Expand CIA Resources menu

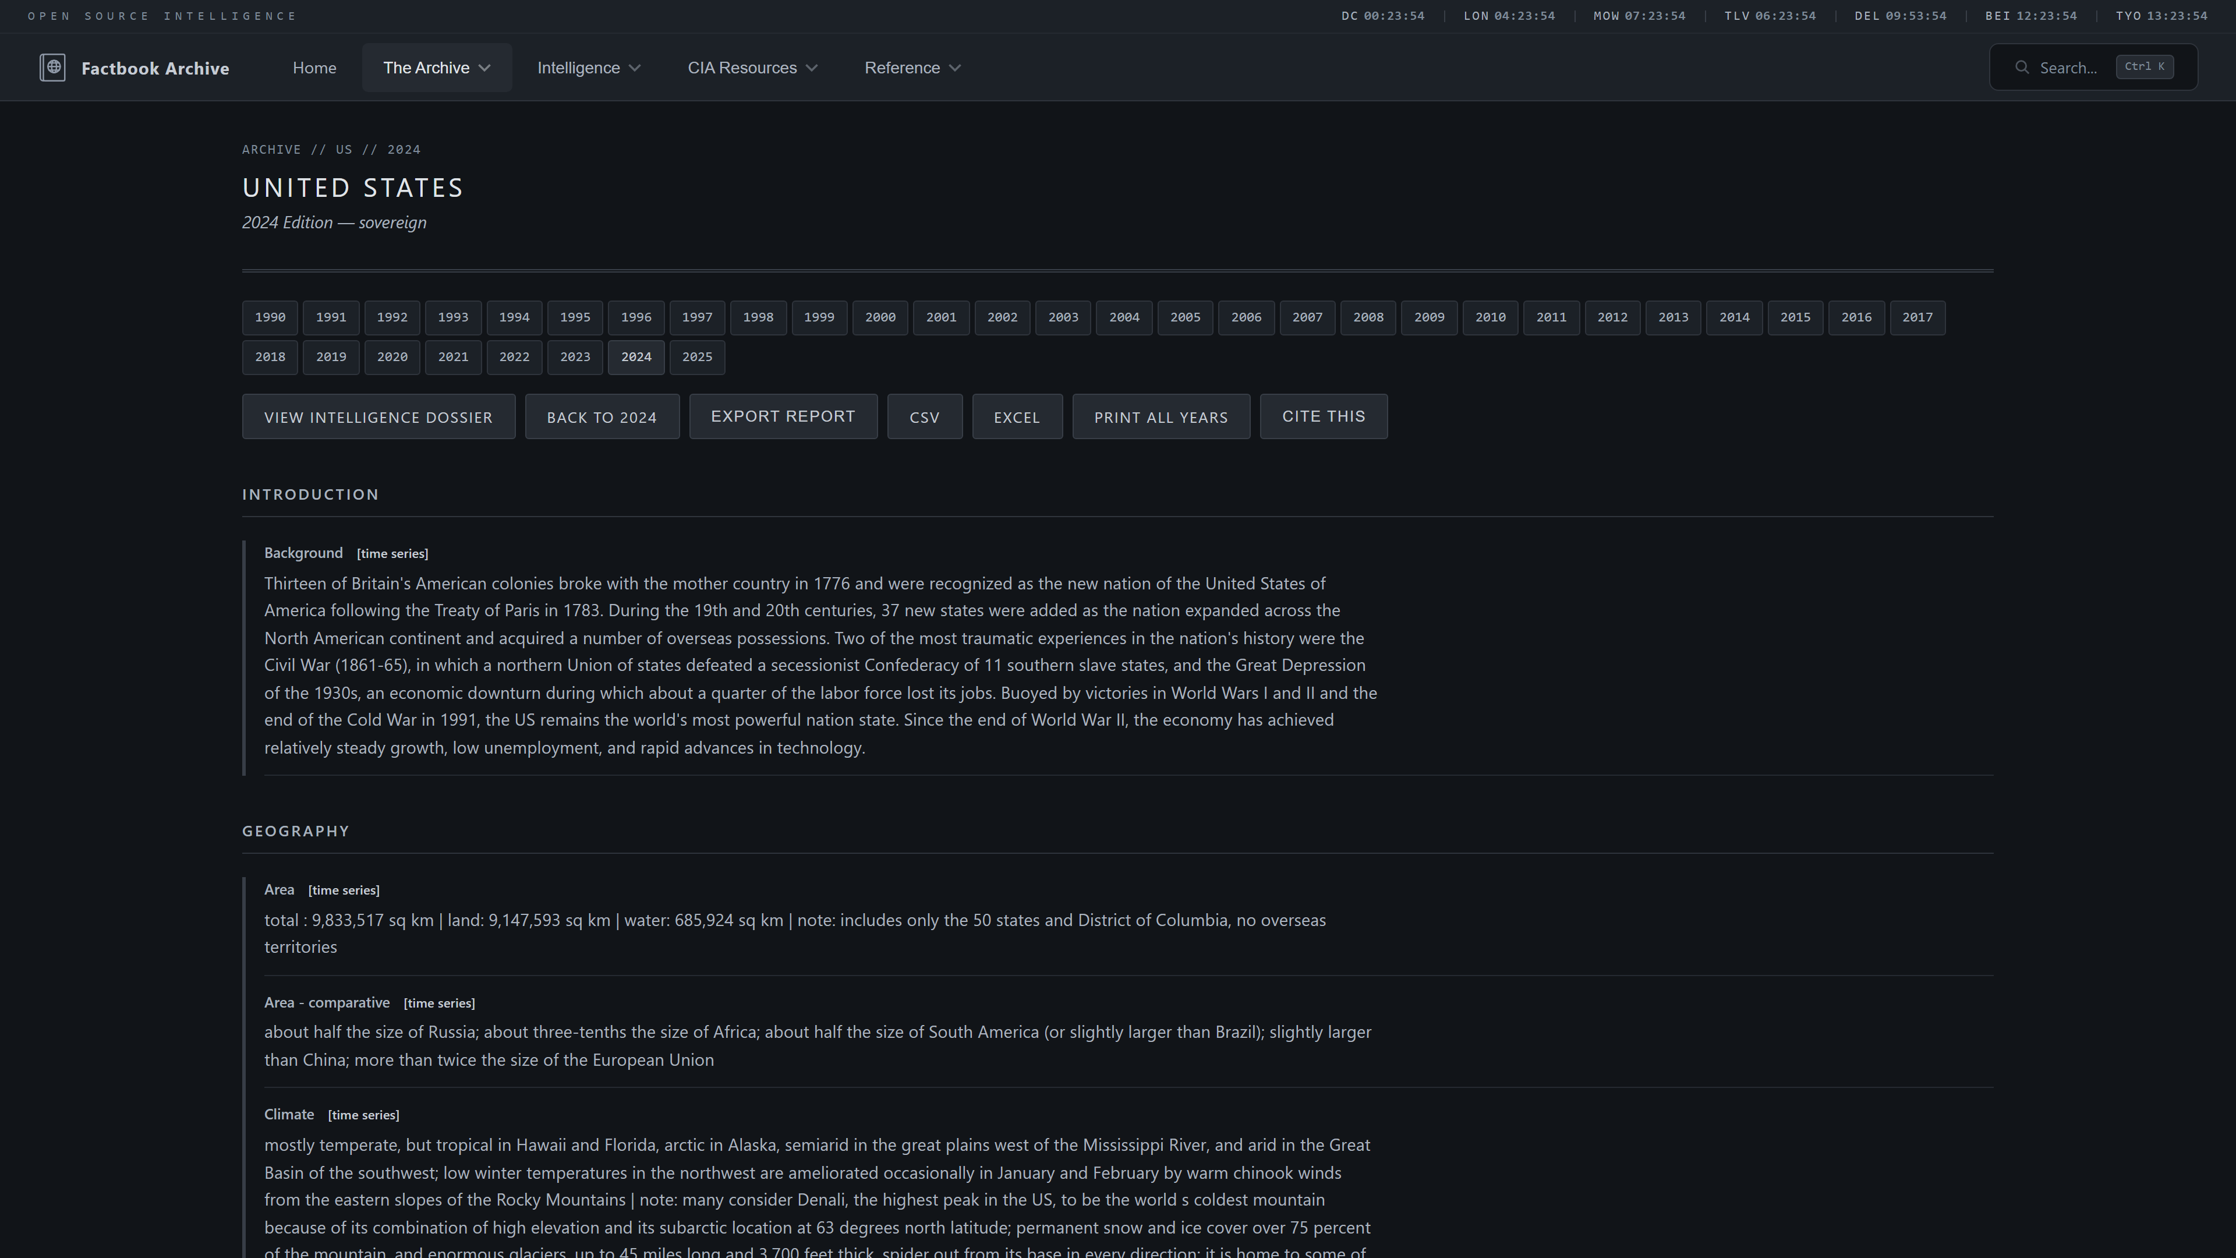pyautogui.click(x=752, y=68)
